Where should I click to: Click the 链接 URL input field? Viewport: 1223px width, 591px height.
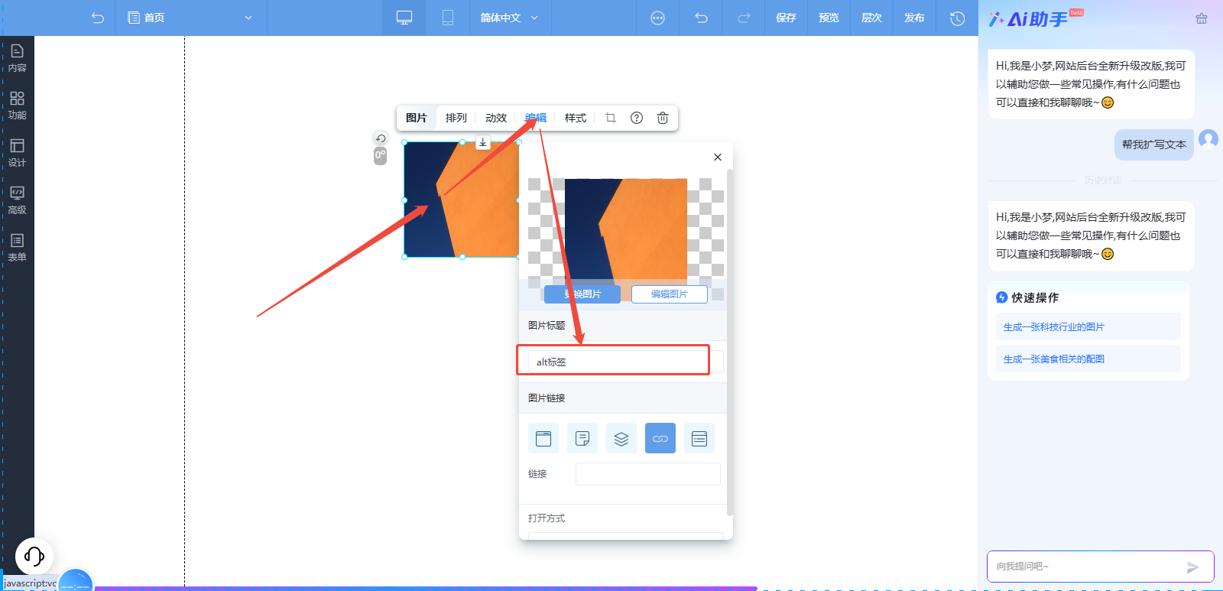(648, 474)
